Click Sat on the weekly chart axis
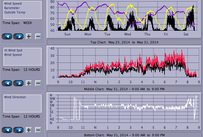This screenshot has width=203, height=137. 186,34
